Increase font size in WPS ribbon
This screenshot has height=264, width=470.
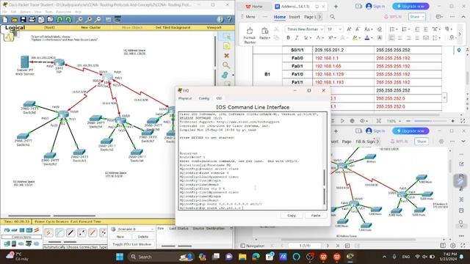pos(349,29)
